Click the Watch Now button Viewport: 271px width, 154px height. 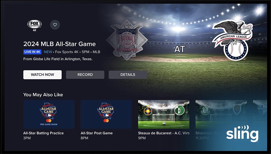pos(42,75)
